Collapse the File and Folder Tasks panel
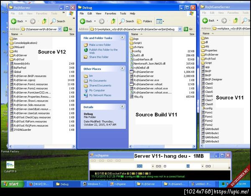 pos(122,38)
